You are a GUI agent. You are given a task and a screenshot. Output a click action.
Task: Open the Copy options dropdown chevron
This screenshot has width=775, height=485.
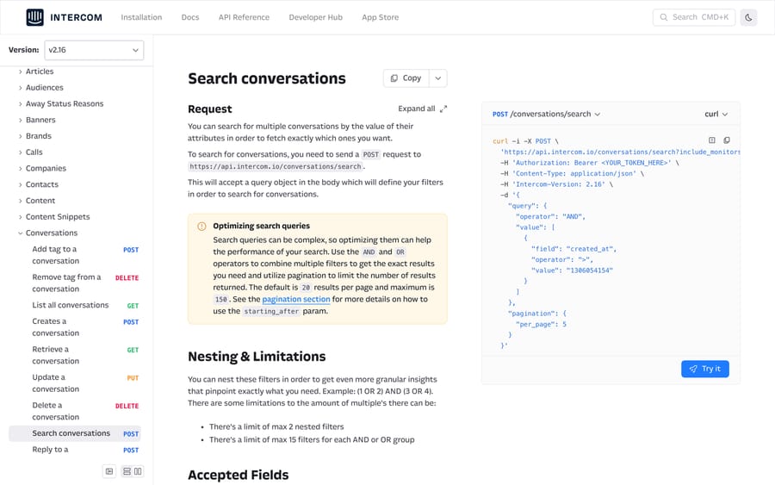[438, 78]
